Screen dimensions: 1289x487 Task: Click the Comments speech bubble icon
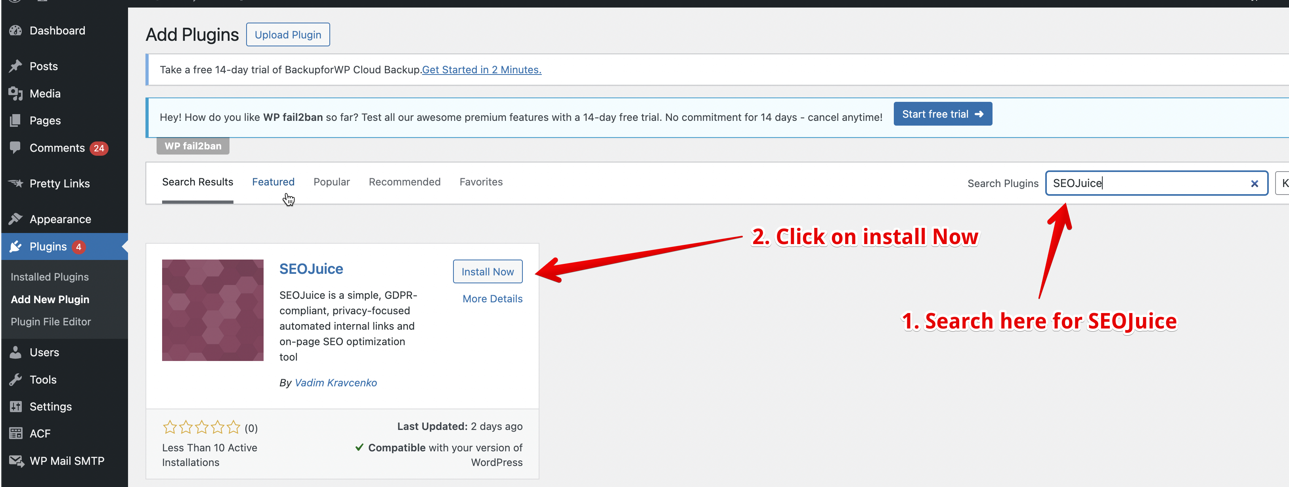click(16, 147)
